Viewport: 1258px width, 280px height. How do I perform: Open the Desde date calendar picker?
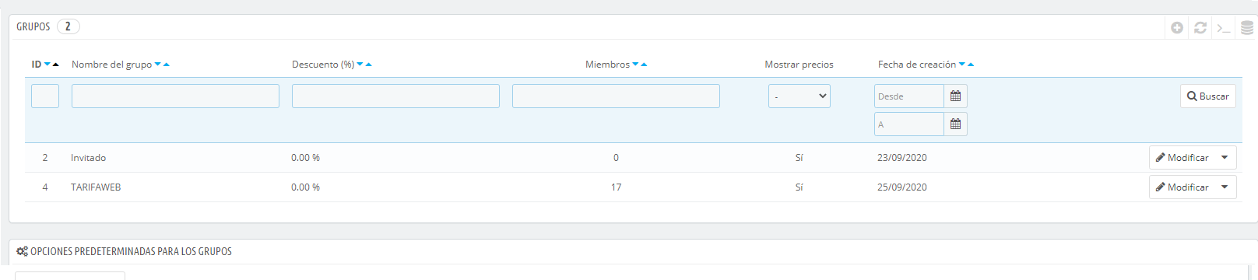pyautogui.click(x=955, y=96)
